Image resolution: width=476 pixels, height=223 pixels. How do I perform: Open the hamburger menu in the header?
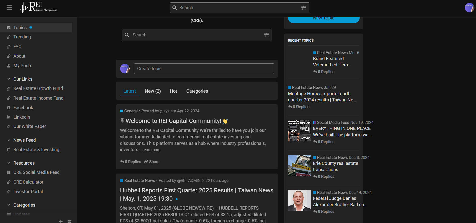[9, 8]
